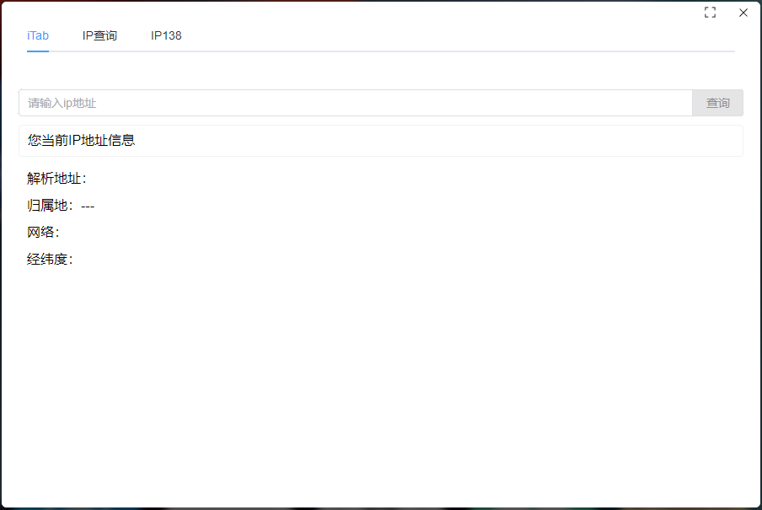Click the blue underline indicator beneath iTab

point(38,51)
